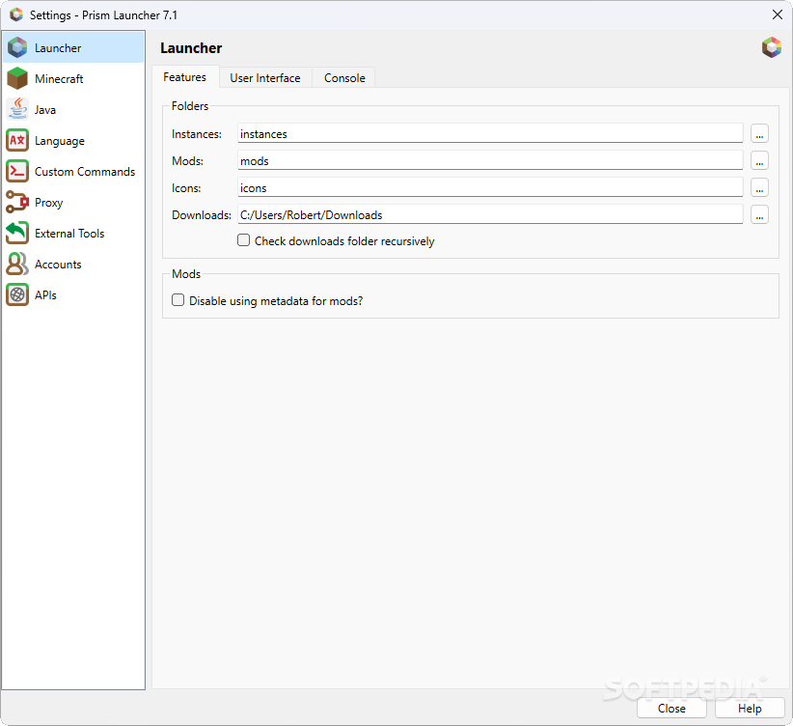Screen dimensions: 793x726
Task: Edit the Mods folder path field
Action: coord(490,160)
